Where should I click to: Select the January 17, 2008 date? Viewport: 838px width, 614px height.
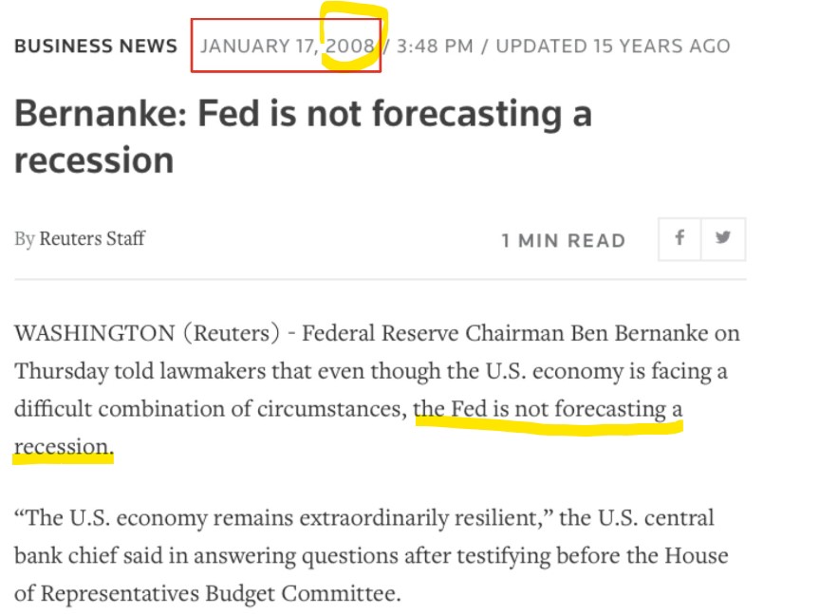[x=287, y=46]
